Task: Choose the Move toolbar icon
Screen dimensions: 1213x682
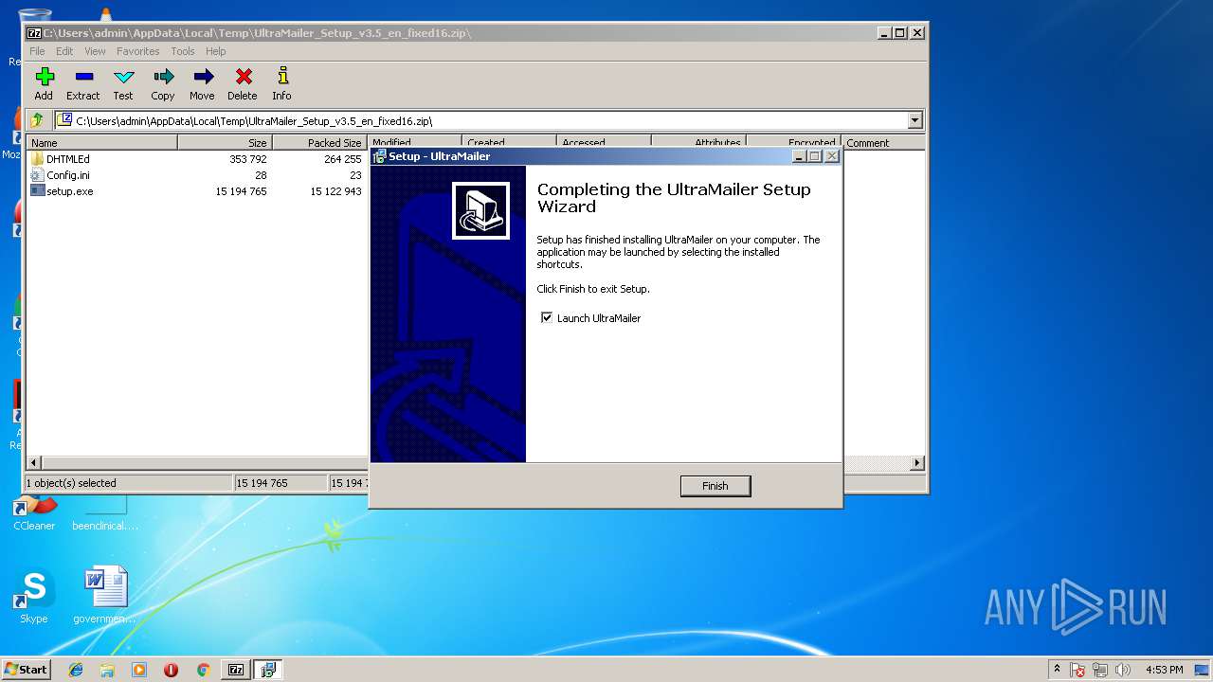Action: click(x=202, y=84)
